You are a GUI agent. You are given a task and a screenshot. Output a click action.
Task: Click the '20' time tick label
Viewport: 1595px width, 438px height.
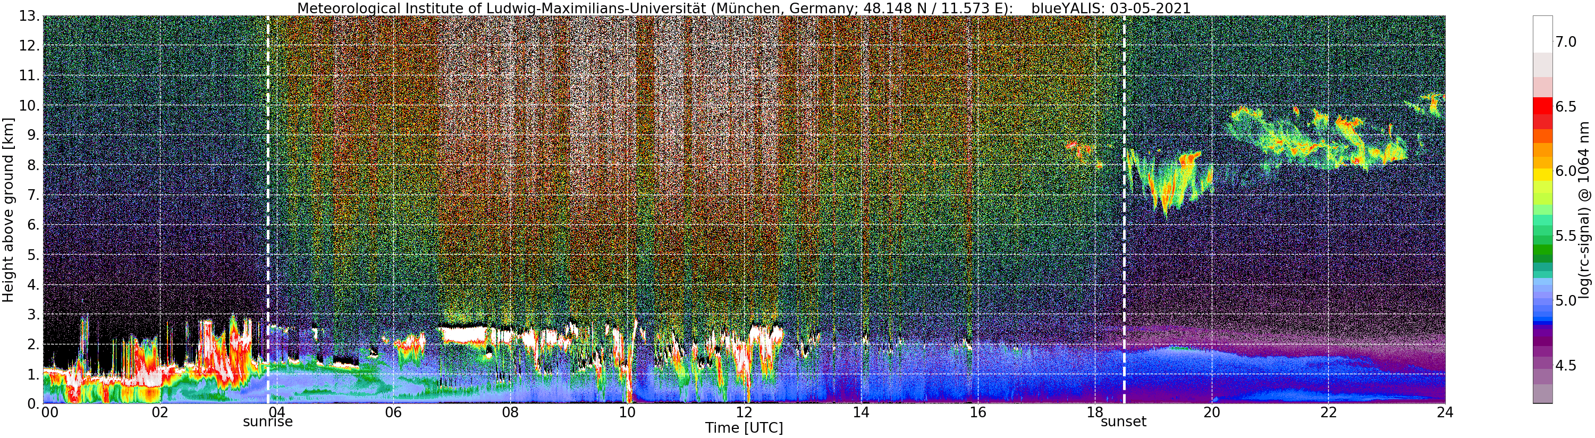click(x=1211, y=412)
